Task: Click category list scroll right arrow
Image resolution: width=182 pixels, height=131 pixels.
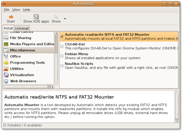Action: click(x=52, y=87)
